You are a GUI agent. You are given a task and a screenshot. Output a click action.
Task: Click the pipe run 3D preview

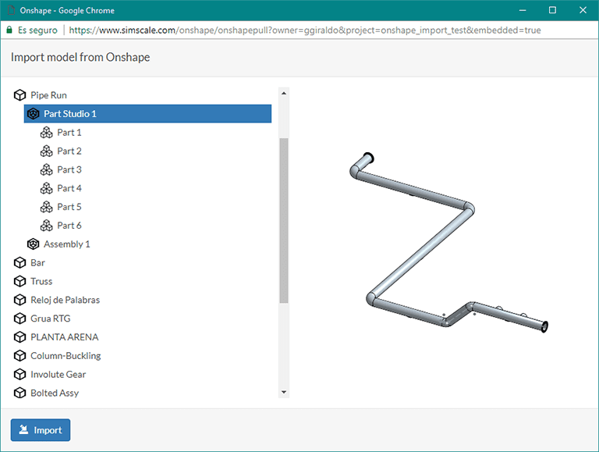(449, 243)
